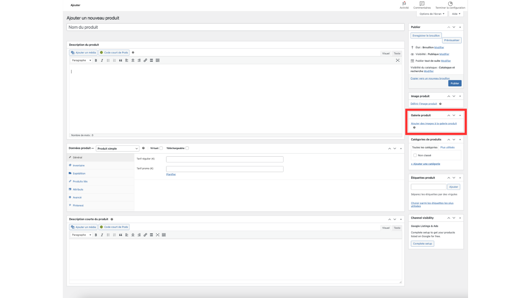
Task: Click the Publier button
Action: click(x=455, y=83)
